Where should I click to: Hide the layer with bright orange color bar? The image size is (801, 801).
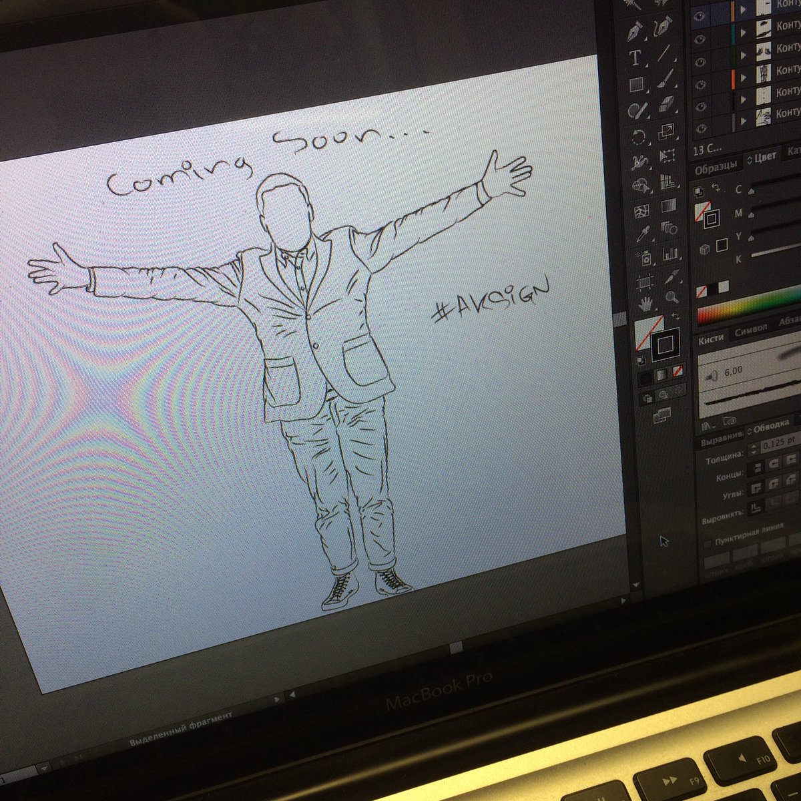[x=700, y=85]
